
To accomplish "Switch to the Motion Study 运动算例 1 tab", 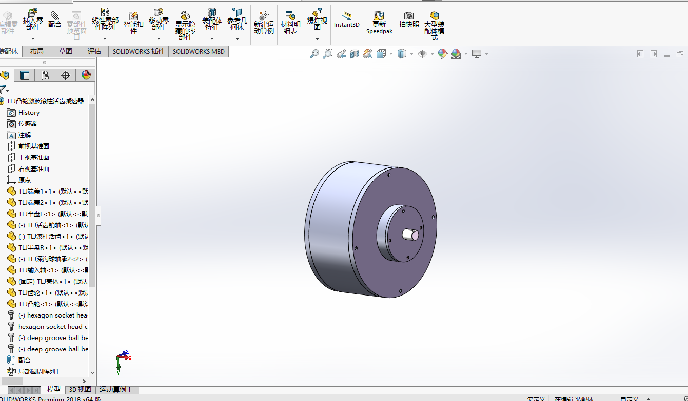I will (x=115, y=390).
